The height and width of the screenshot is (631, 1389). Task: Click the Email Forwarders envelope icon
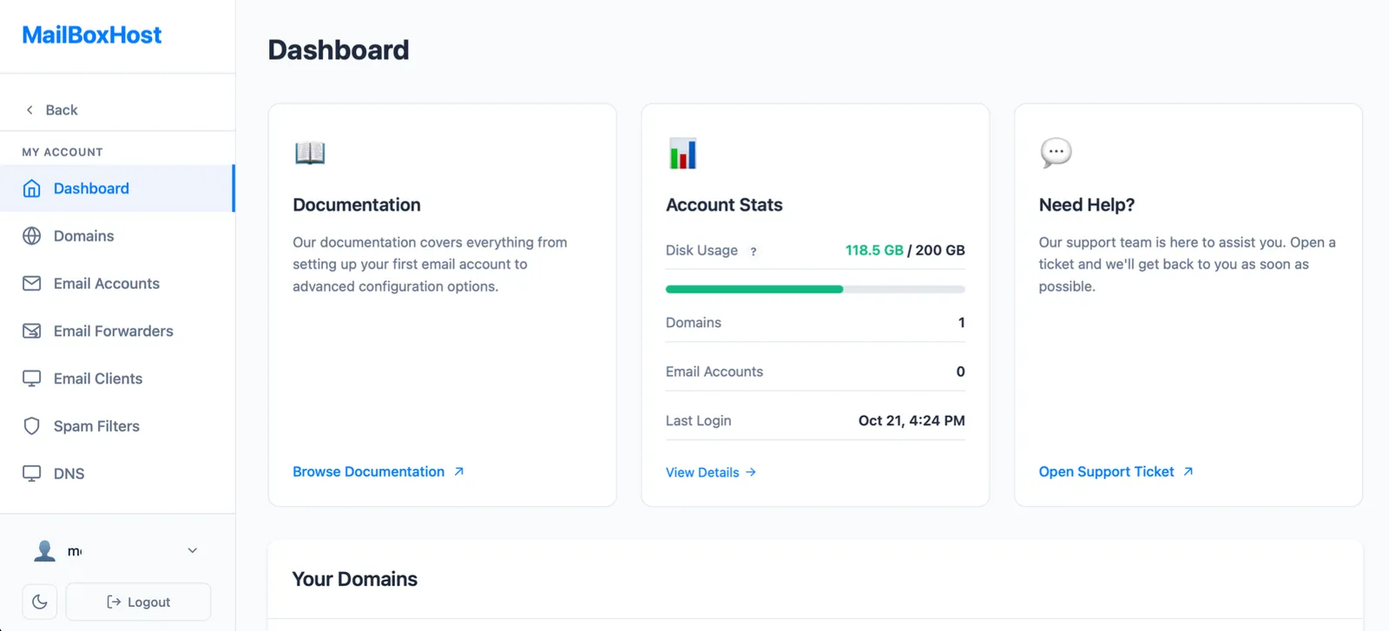(31, 331)
